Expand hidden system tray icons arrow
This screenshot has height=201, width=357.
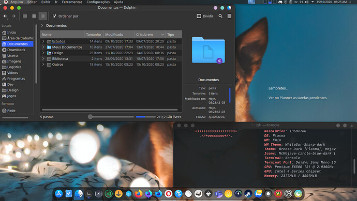(x=313, y=2)
